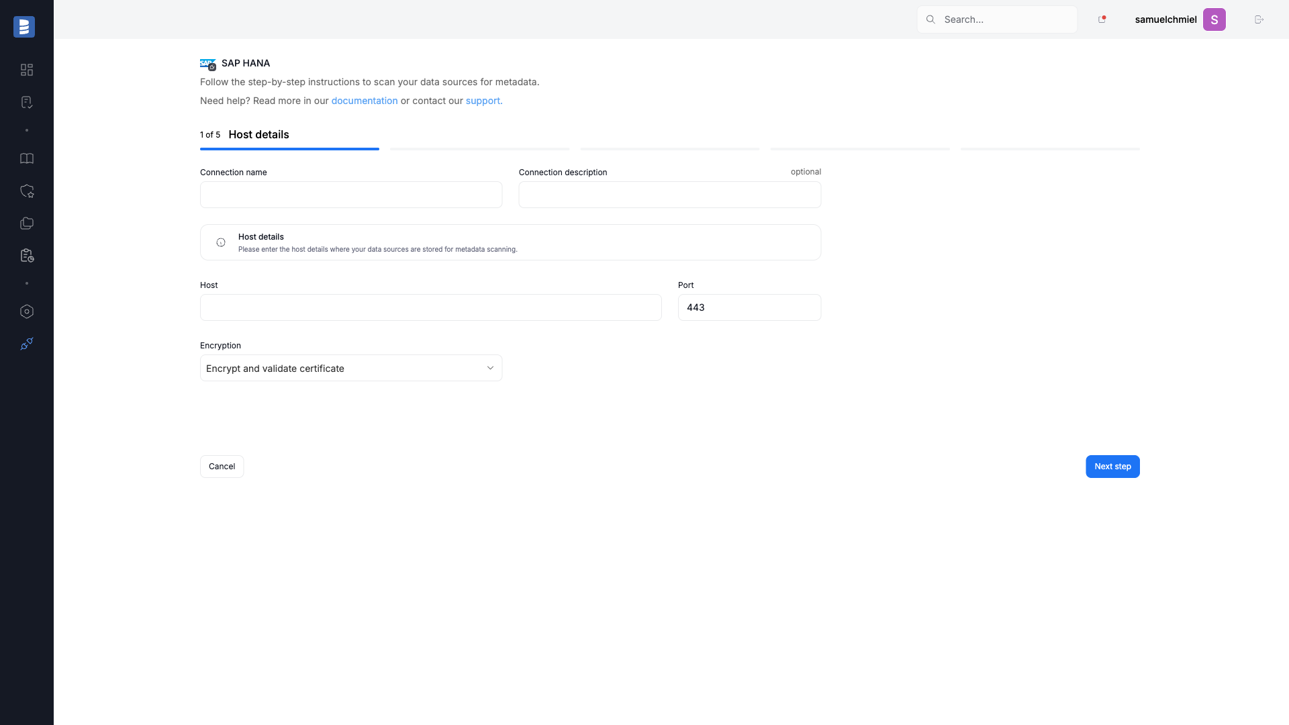
Task: Click the info icon in Host details box
Action: 221,242
